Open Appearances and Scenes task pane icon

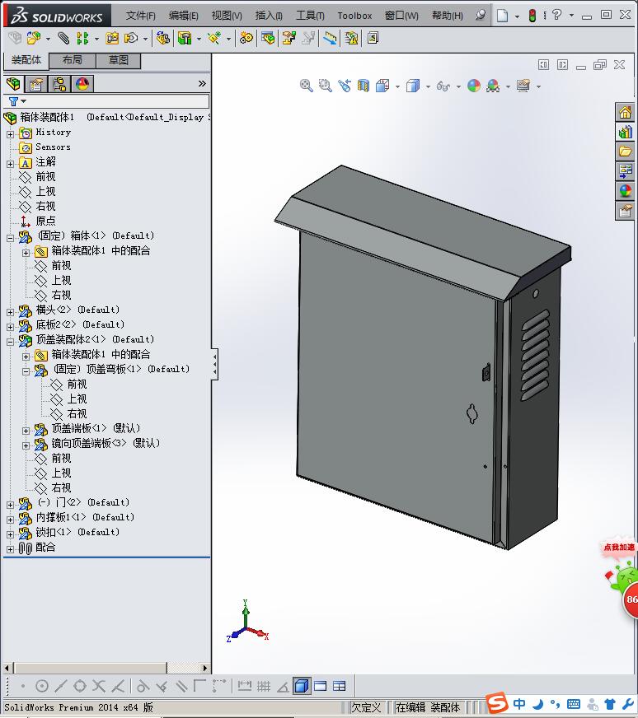click(x=625, y=190)
